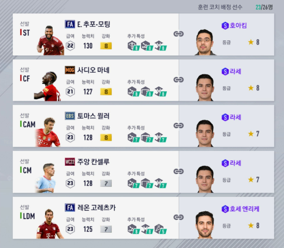Click the chain link icon beside 사디오 마네

pyautogui.click(x=179, y=80)
